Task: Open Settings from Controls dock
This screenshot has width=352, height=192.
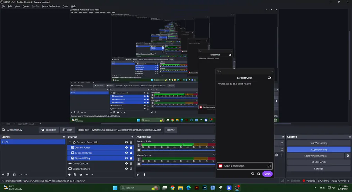Action: point(319,169)
